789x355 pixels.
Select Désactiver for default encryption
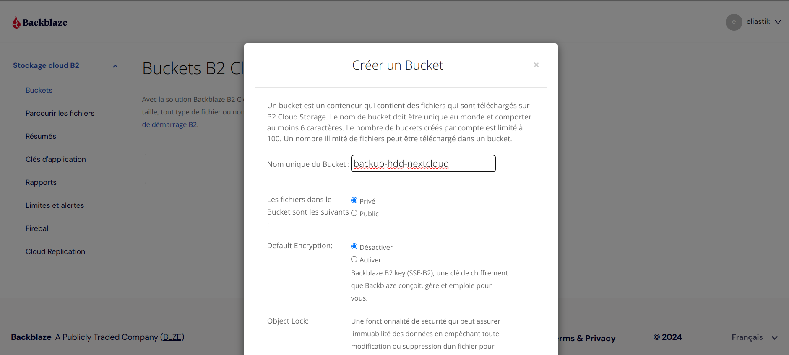click(x=354, y=246)
